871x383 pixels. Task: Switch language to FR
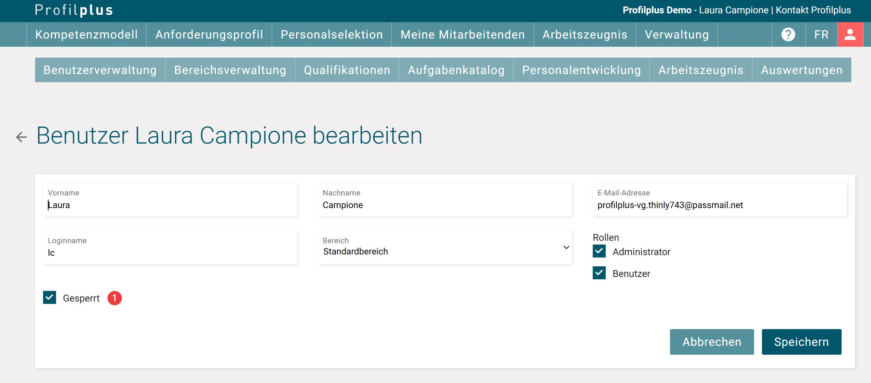click(x=821, y=34)
